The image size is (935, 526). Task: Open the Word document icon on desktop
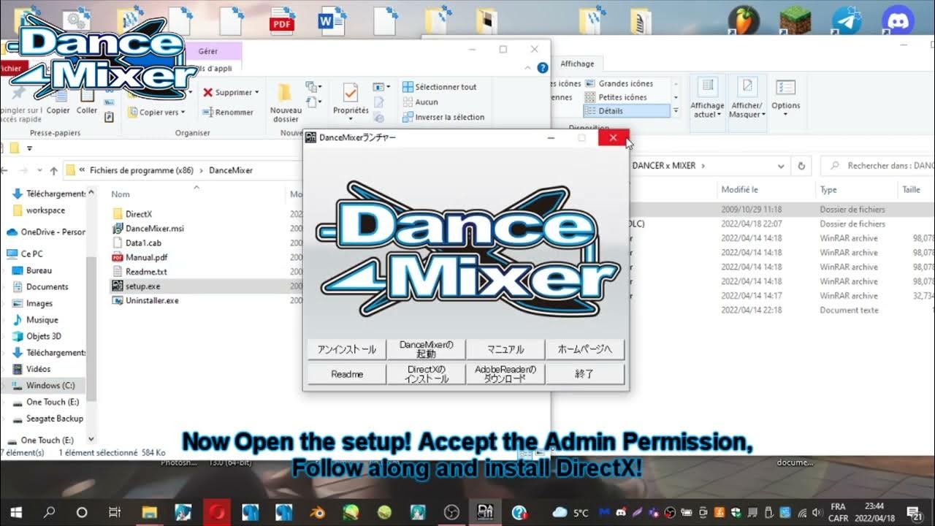332,20
